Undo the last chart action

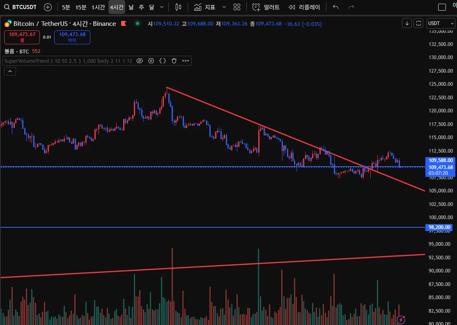coord(336,7)
